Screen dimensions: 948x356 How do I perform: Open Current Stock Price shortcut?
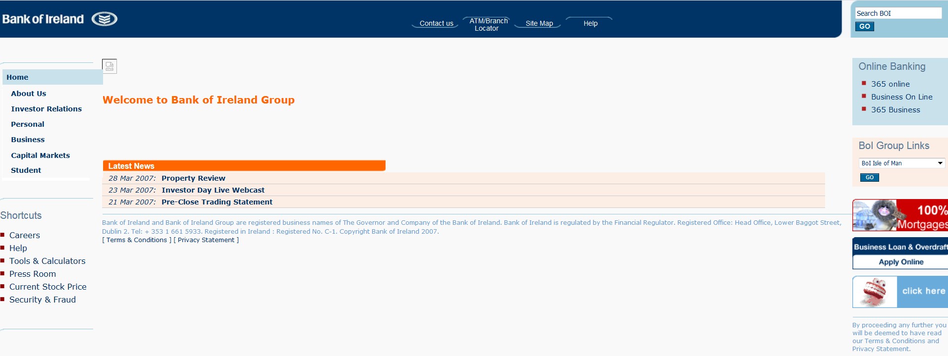[48, 287]
